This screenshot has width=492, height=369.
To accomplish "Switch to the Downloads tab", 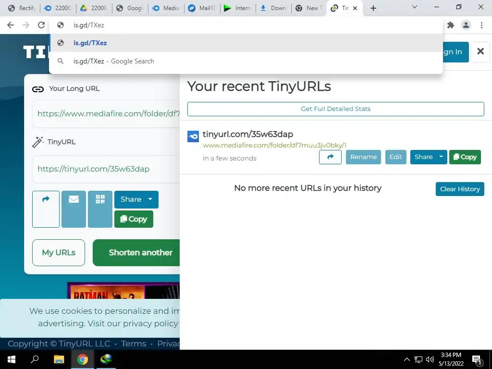I will click(273, 8).
